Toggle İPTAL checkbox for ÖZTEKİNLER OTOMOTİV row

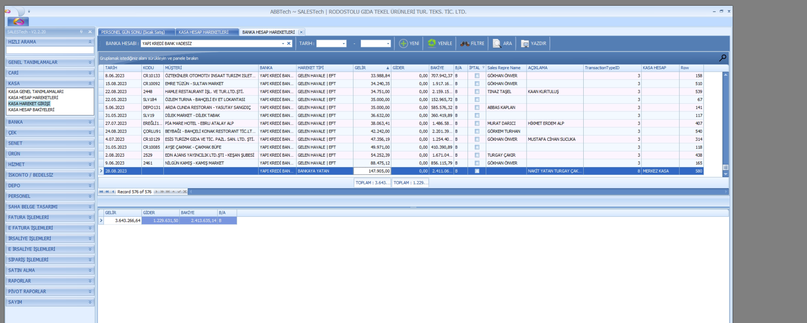pyautogui.click(x=477, y=76)
